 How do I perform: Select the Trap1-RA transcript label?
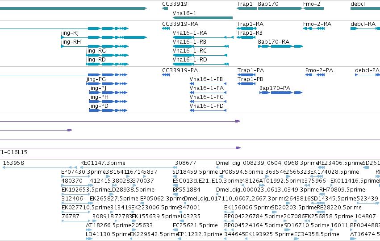pyautogui.click(x=250, y=24)
